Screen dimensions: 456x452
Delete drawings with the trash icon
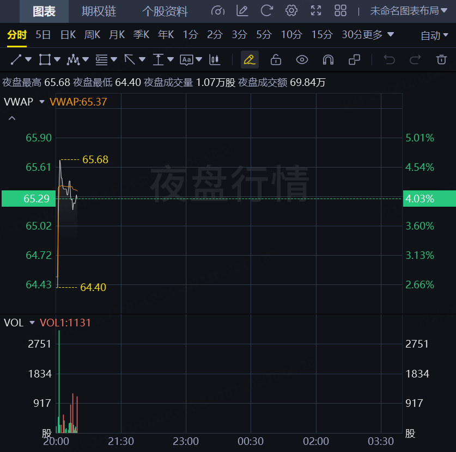point(441,59)
